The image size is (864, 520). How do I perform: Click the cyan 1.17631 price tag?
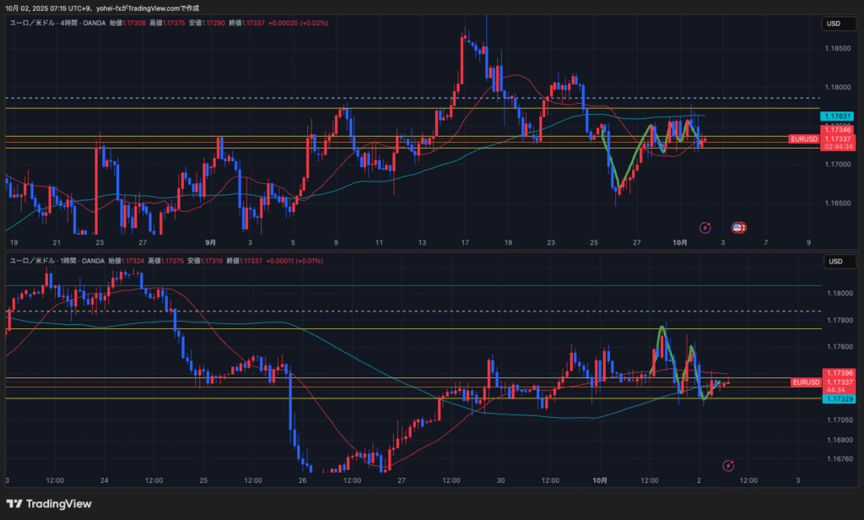pyautogui.click(x=838, y=116)
